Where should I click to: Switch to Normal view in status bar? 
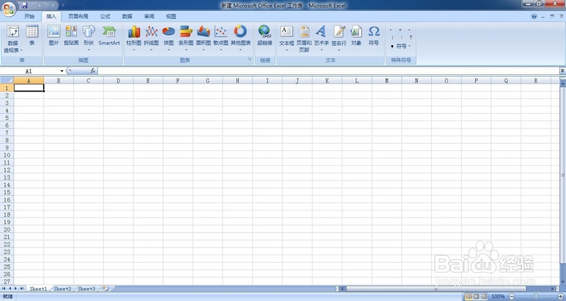(469, 296)
